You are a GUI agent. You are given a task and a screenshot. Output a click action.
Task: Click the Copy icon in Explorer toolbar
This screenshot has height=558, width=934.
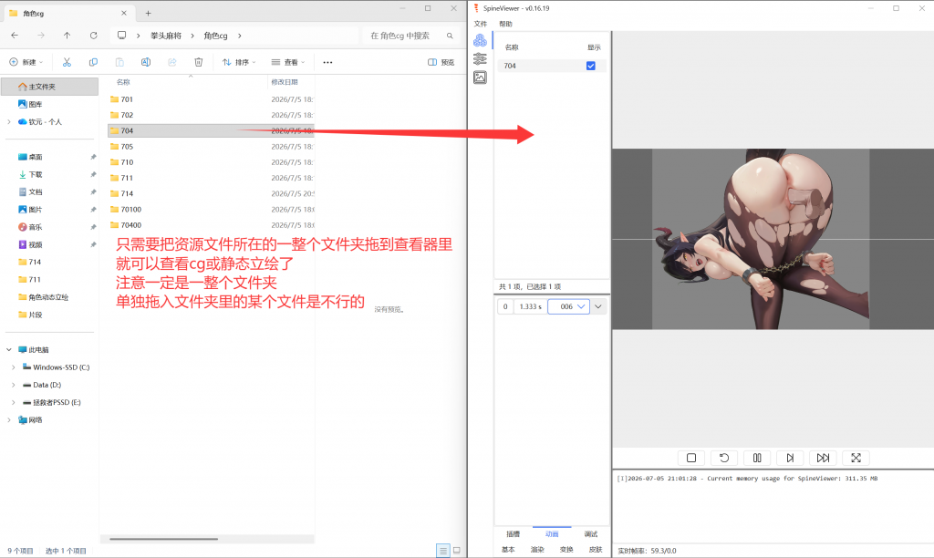pos(93,62)
